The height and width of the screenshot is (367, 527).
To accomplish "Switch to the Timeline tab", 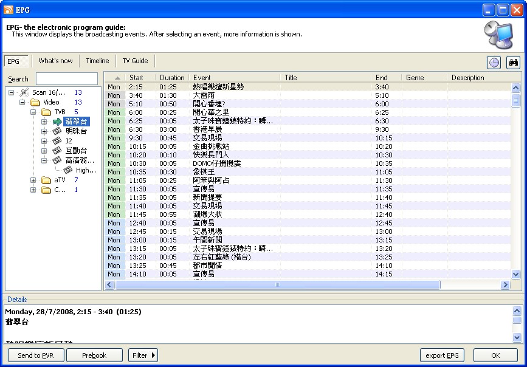I will pos(97,61).
